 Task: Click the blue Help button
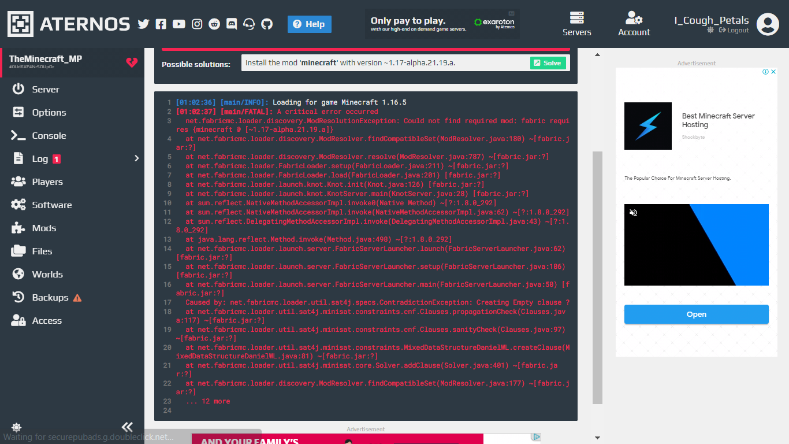(x=310, y=24)
